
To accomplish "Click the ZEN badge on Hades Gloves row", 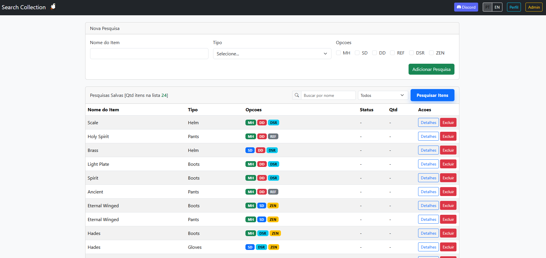I will coord(273,247).
